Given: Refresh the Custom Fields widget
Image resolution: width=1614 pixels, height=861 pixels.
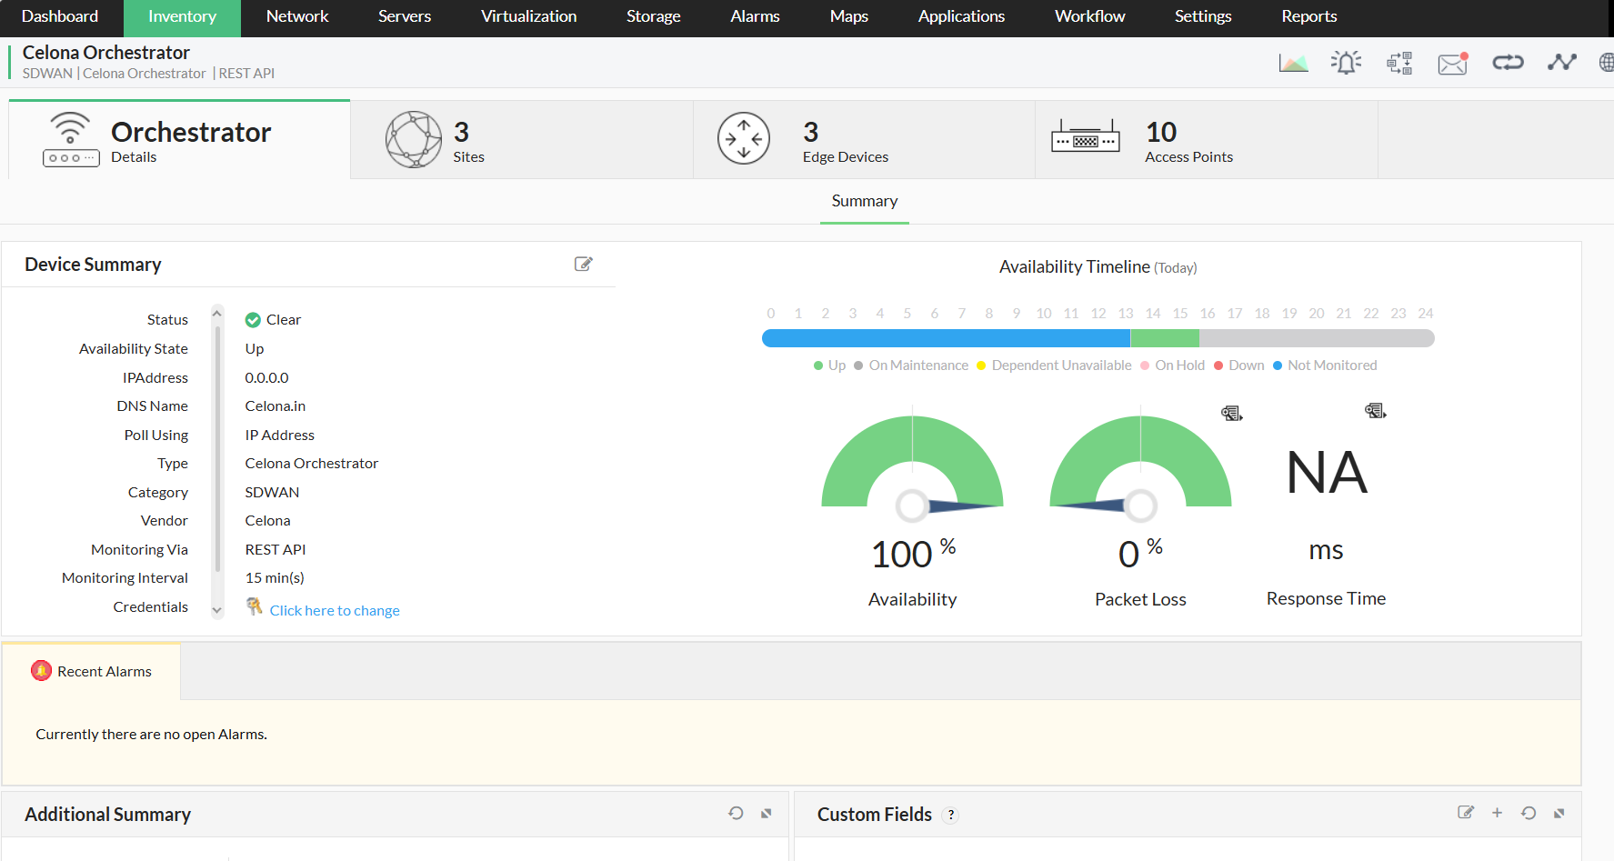Looking at the screenshot, I should coord(1529,813).
